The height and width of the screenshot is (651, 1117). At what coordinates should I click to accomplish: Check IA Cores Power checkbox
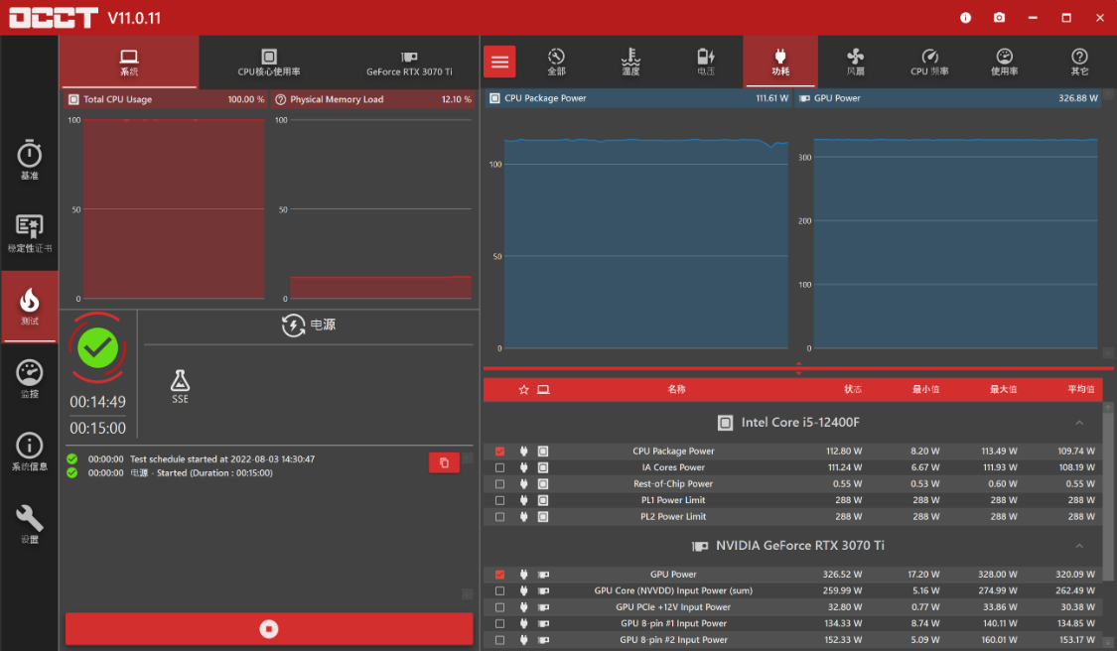500,467
